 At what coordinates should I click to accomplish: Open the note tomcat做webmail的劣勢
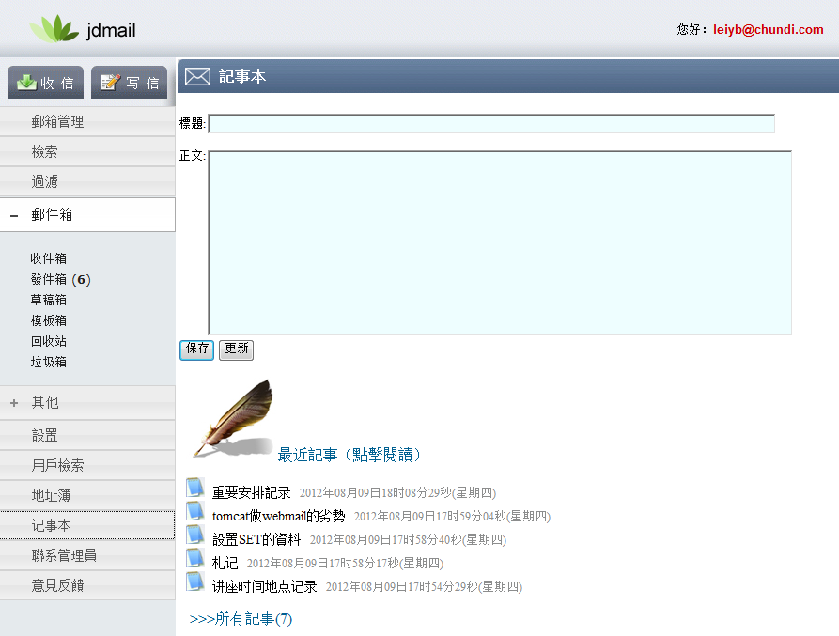278,516
